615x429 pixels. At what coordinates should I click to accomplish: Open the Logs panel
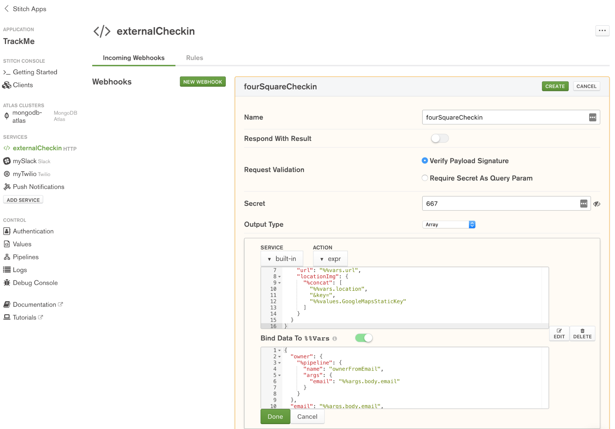point(20,270)
